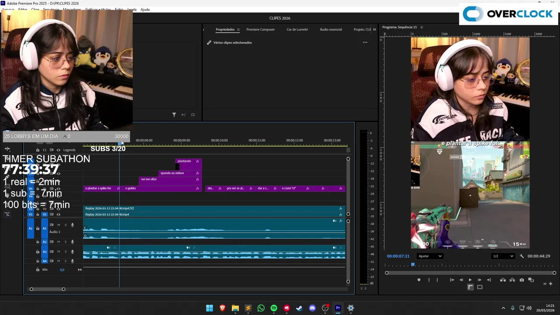This screenshot has height=315, width=560.
Task: Select Replay 2026-03-13 22-04-40.mp4 [V] clip
Action: (214, 208)
